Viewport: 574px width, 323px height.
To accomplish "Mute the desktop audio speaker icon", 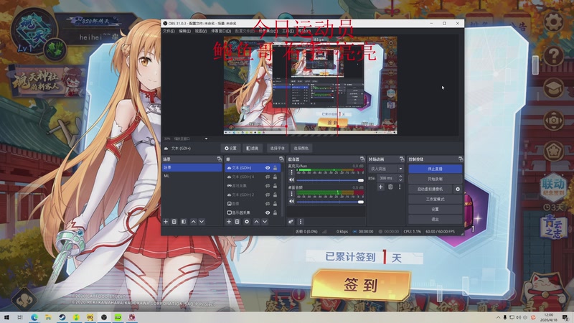I will click(x=291, y=202).
